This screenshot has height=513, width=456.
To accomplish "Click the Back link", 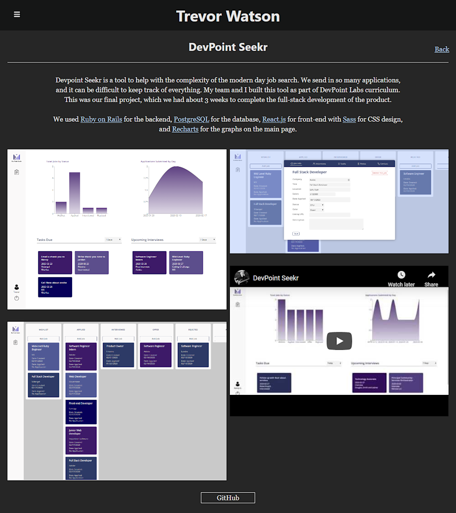I will [x=441, y=49].
